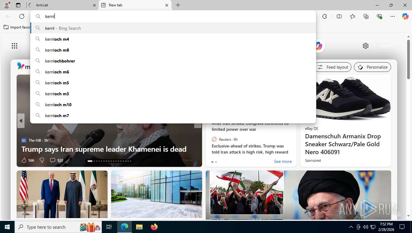Image resolution: width=412 pixels, height=233 pixels.
Task: Click the thumbs-down dislike icon
Action: pos(42,160)
